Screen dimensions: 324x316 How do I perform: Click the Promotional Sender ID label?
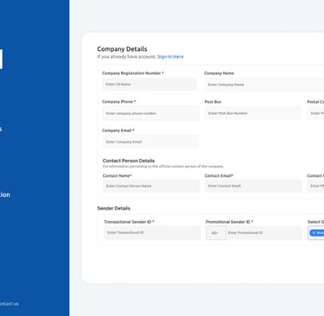[229, 222]
